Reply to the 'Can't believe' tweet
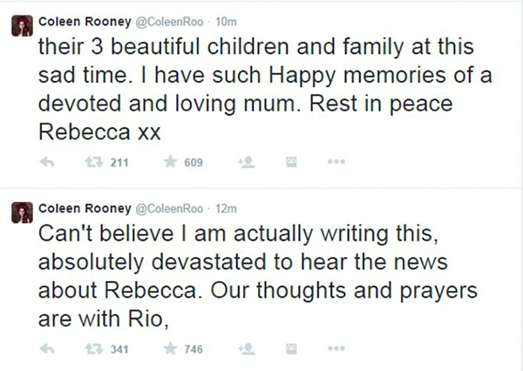 tap(51, 350)
